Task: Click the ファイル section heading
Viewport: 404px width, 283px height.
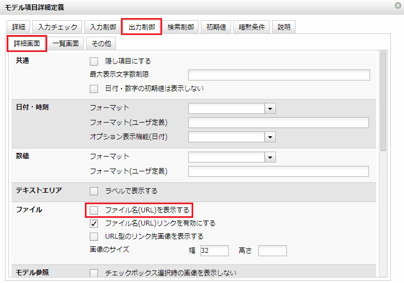Action: 29,210
